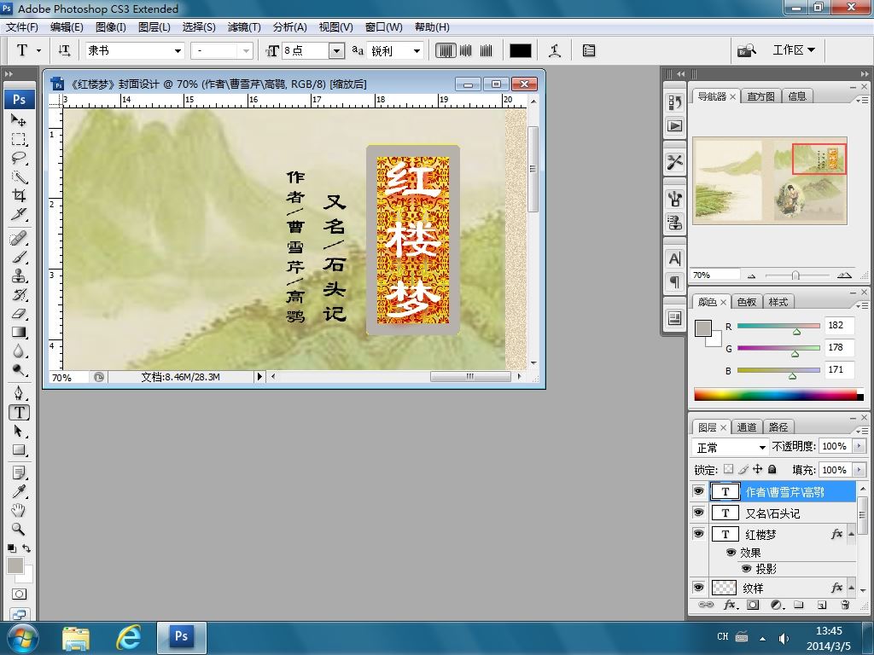The height and width of the screenshot is (655, 874).
Task: Select the Lasso tool
Action: [18, 158]
